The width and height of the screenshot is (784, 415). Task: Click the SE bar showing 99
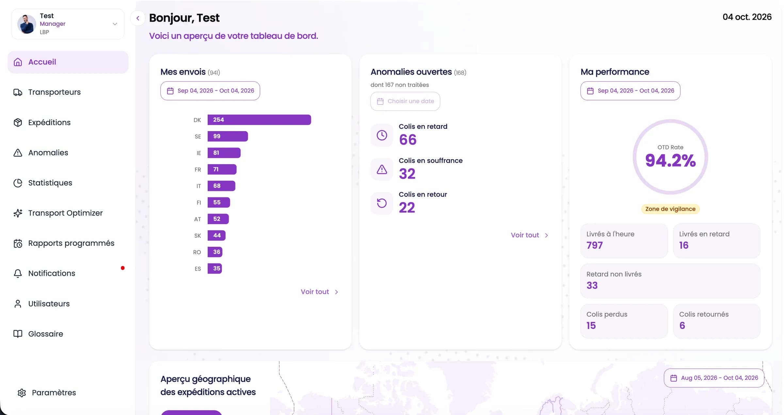click(x=228, y=136)
